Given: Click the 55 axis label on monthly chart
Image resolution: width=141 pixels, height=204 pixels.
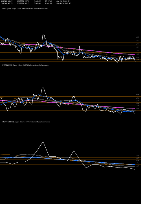Looking at the screenshot, I should [137, 156].
